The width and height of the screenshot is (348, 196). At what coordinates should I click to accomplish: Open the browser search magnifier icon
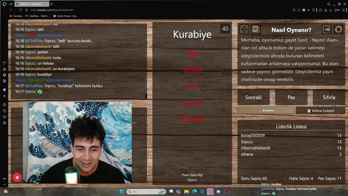[x=329, y=4]
